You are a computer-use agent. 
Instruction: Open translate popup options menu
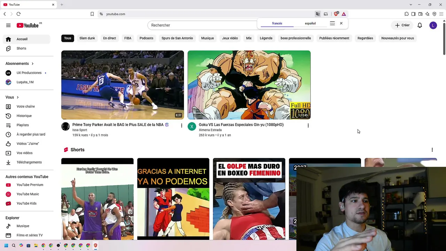(332, 23)
